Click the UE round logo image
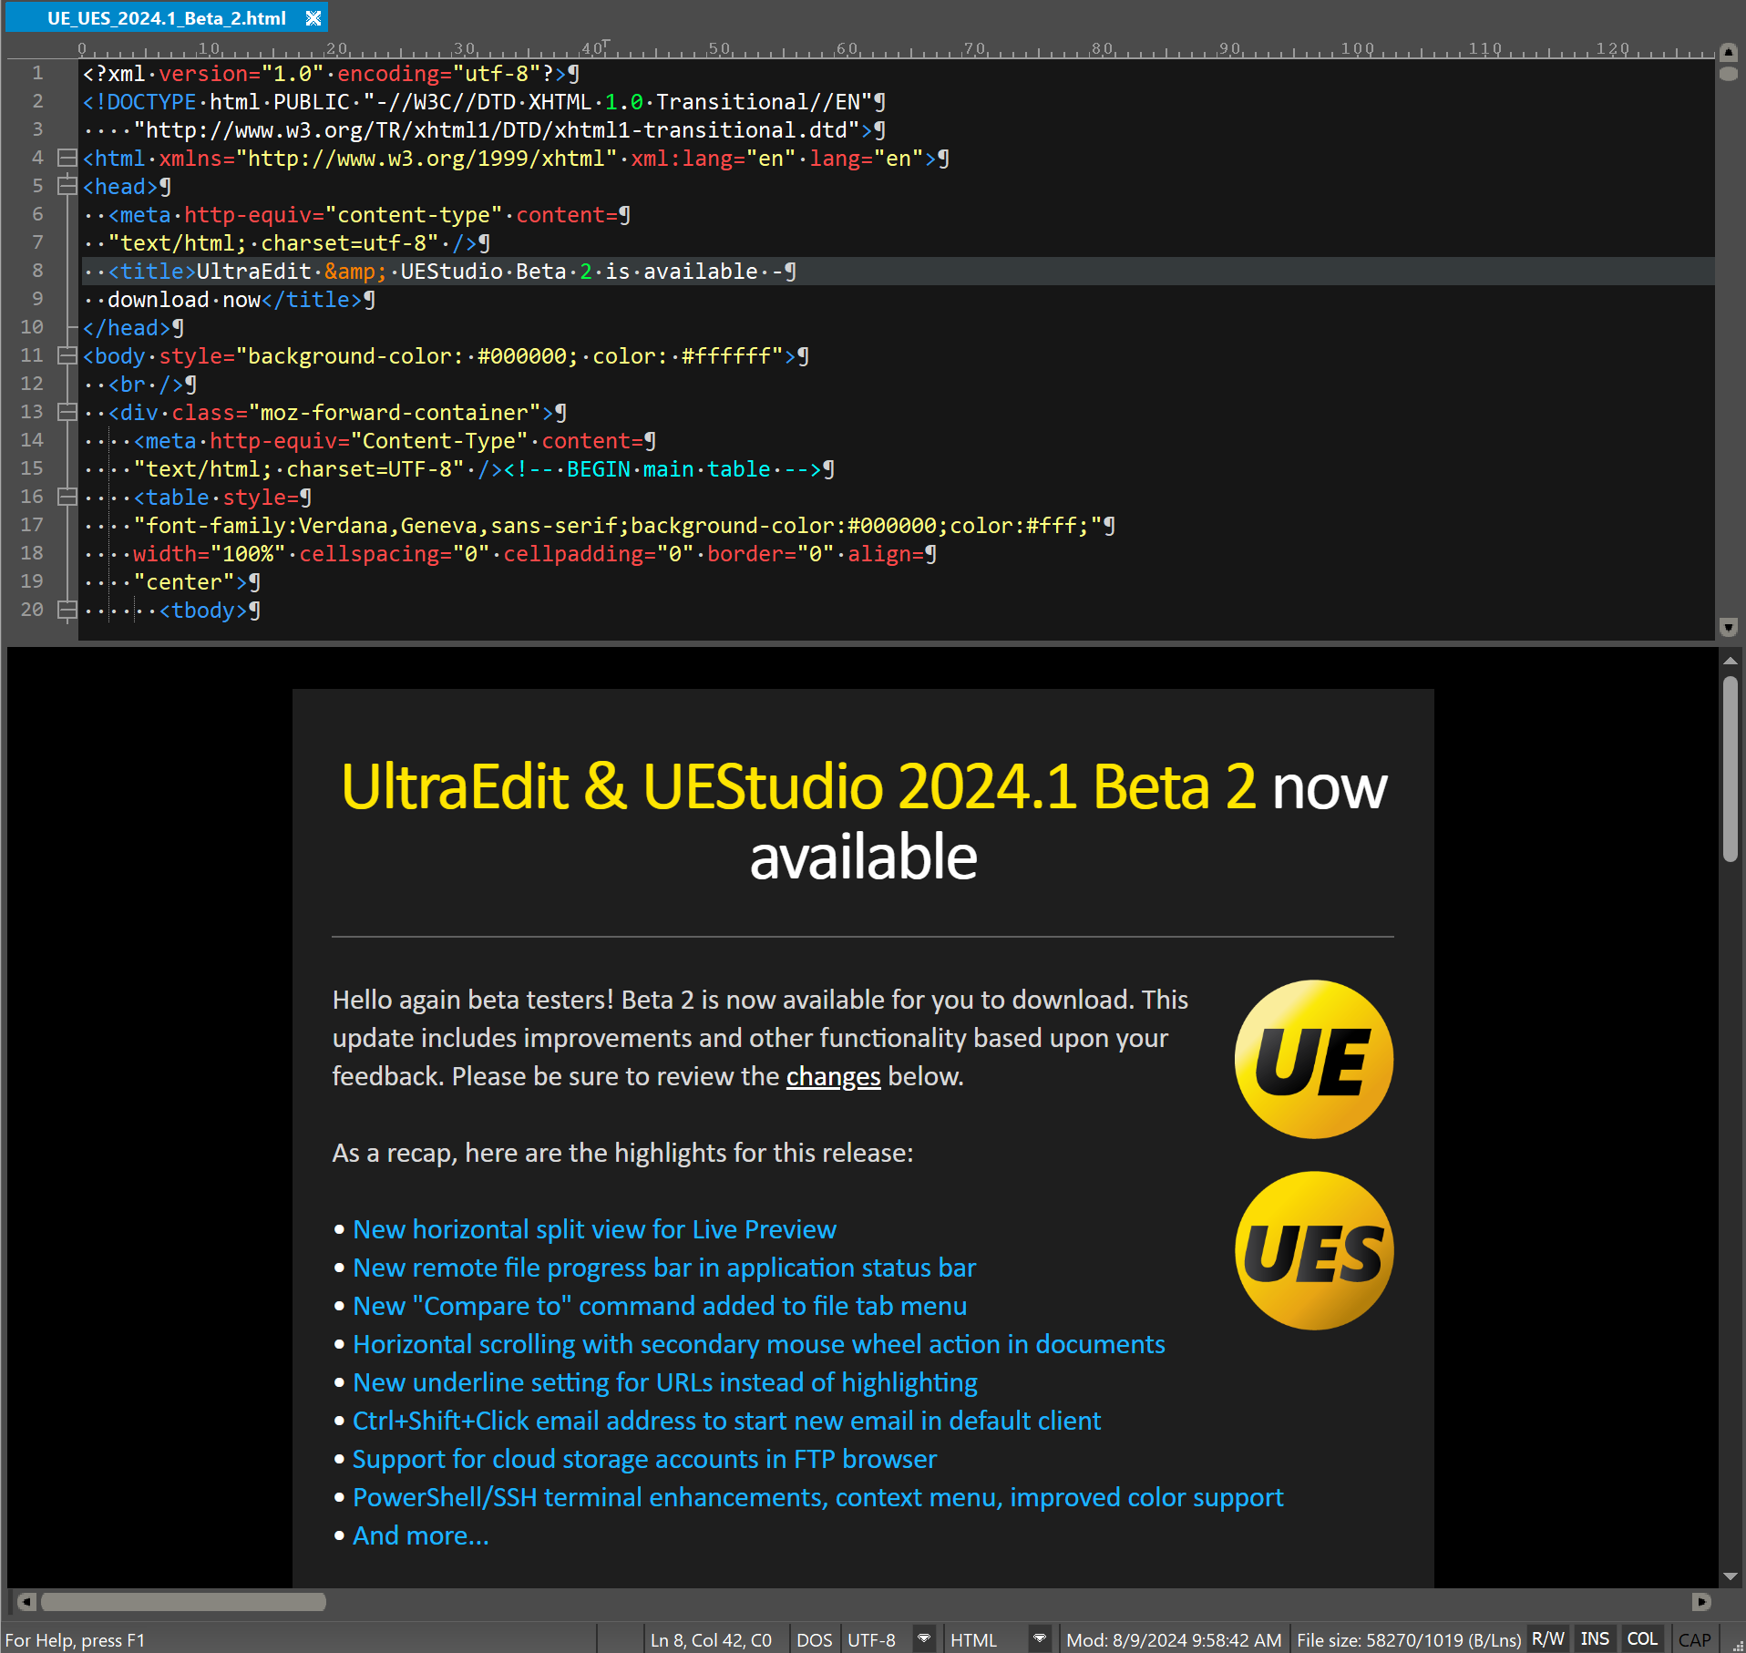 (1314, 1059)
